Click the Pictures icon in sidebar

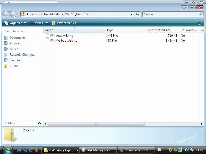click(6, 43)
